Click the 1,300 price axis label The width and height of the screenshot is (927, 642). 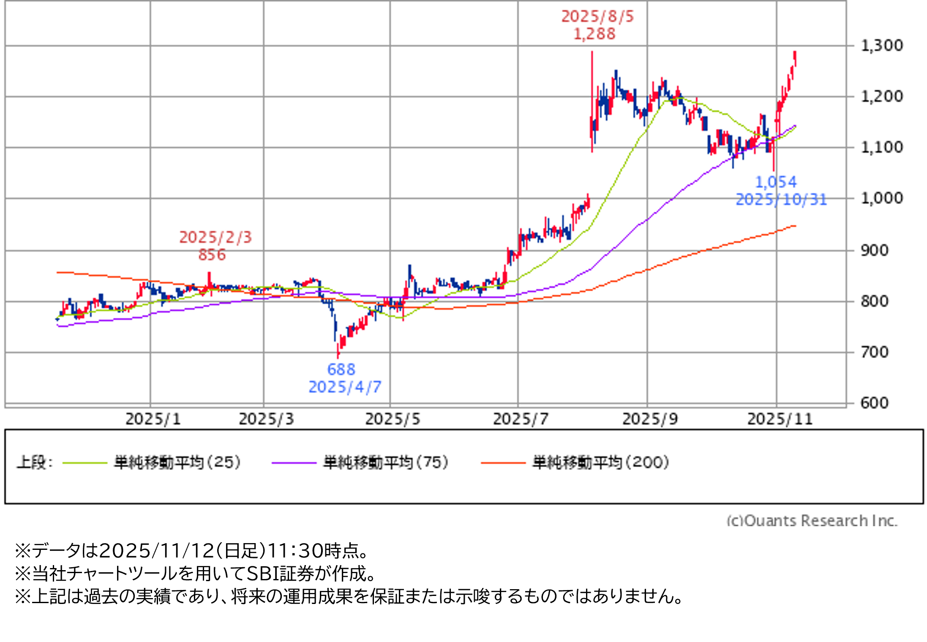pyautogui.click(x=882, y=46)
